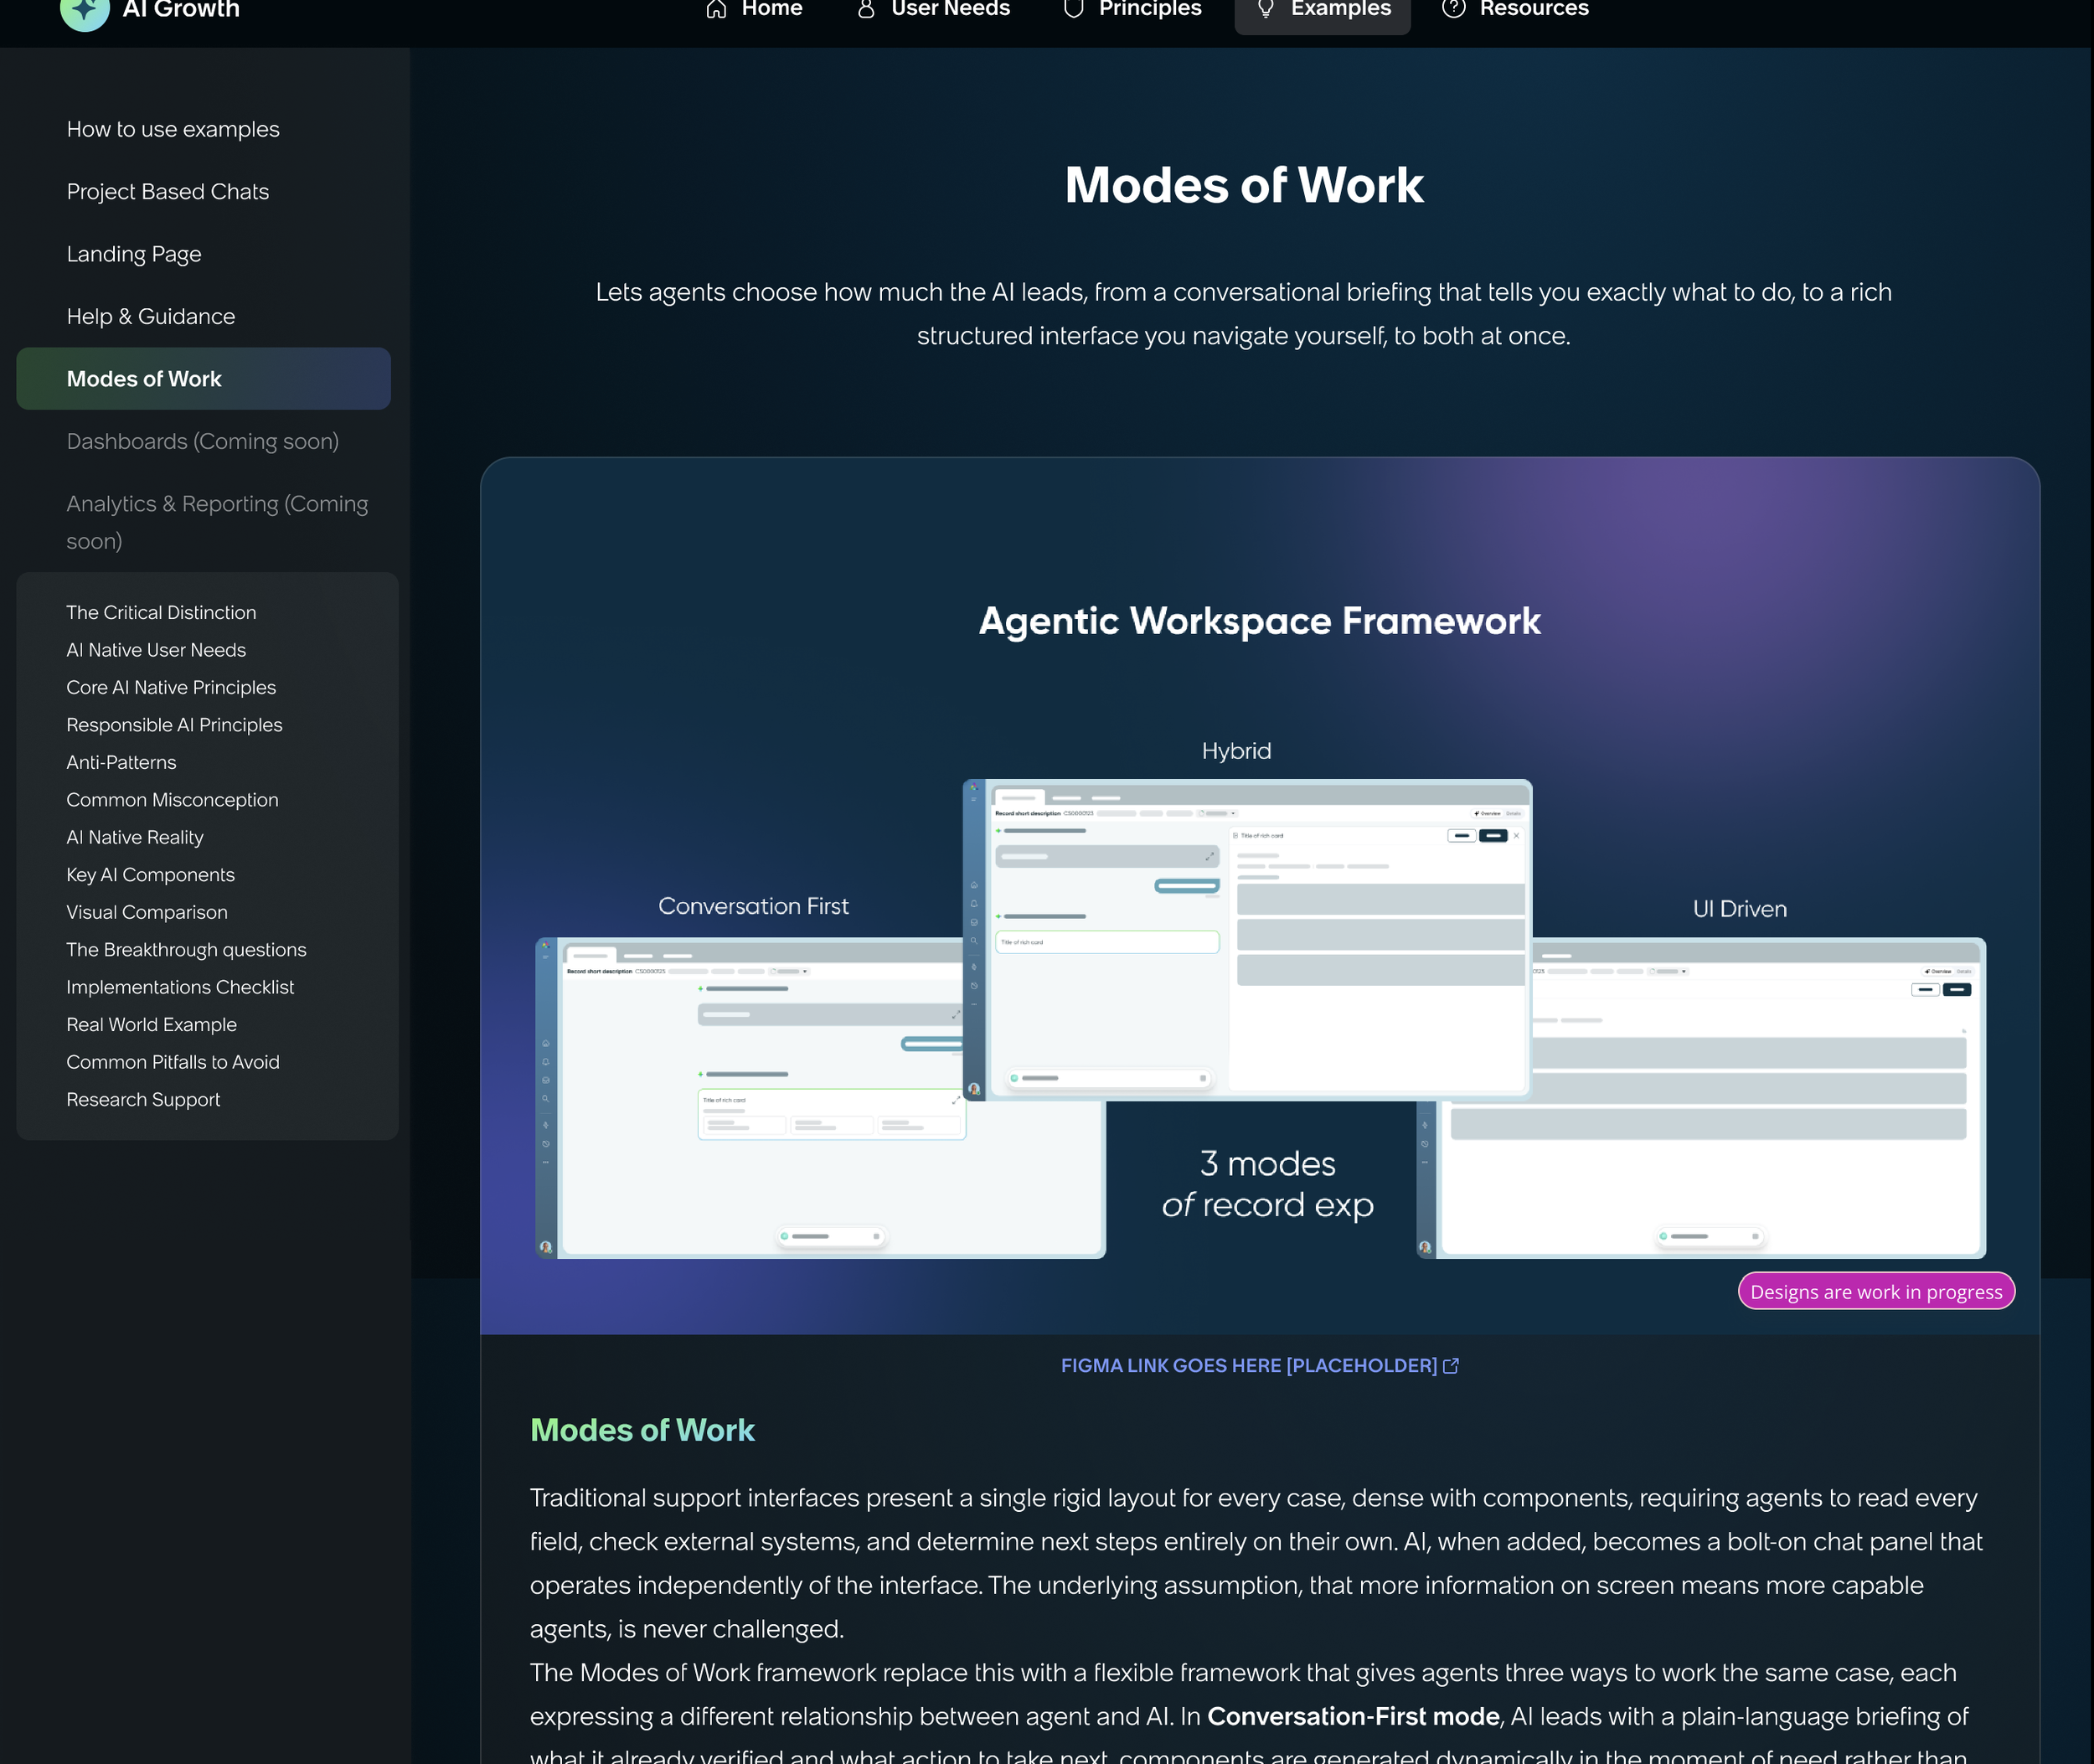2094x1764 pixels.
Task: Open the Project Based Chats page
Action: click(x=168, y=192)
